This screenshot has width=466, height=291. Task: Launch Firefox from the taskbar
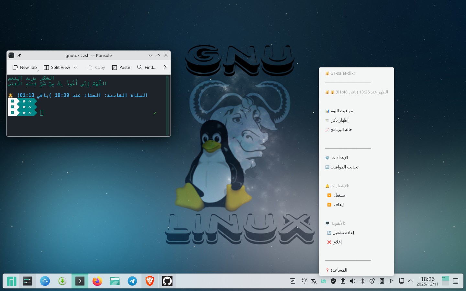pyautogui.click(x=97, y=281)
